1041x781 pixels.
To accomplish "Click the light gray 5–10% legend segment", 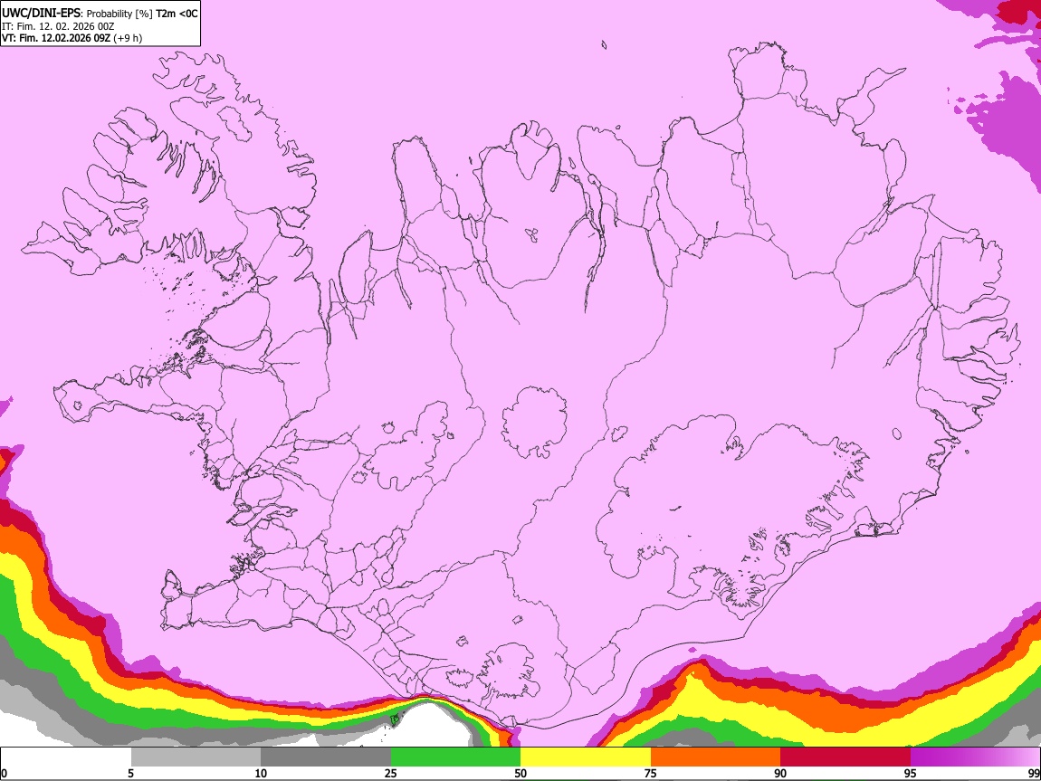I will coord(196,757).
